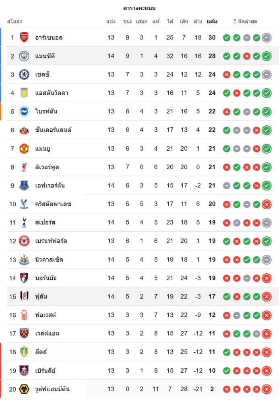Click the Liverpool club crest
Viewport: 279px width, 403px height.
[x=25, y=167]
